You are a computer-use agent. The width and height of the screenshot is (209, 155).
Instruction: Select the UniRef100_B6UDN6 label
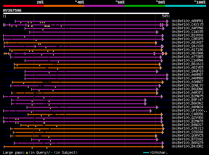click(x=187, y=89)
